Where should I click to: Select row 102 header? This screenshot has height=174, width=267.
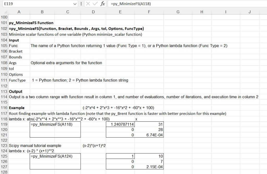[4, 29]
